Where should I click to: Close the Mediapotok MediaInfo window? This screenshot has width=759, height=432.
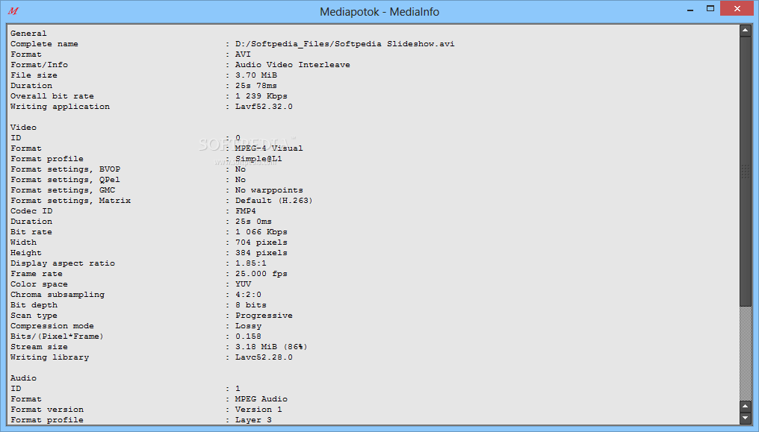[x=737, y=9]
